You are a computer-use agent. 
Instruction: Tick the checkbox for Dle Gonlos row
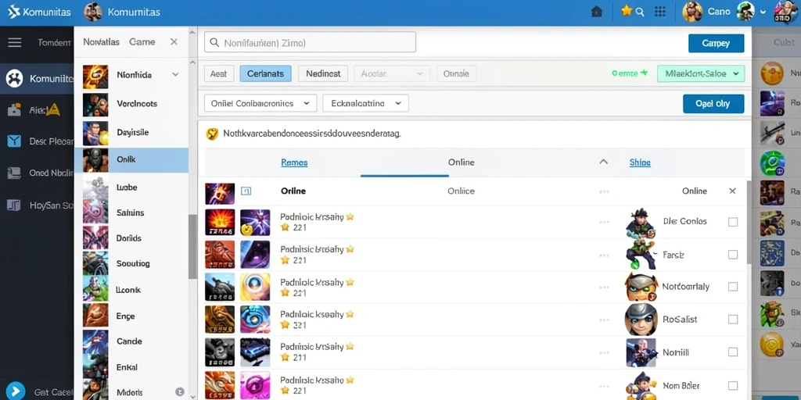tap(732, 221)
